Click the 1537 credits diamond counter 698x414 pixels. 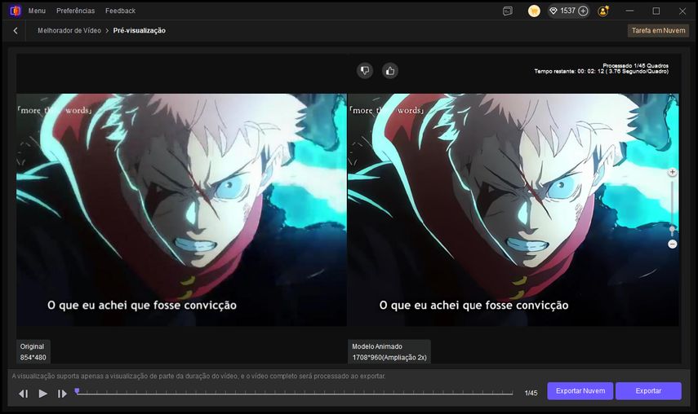tap(562, 11)
